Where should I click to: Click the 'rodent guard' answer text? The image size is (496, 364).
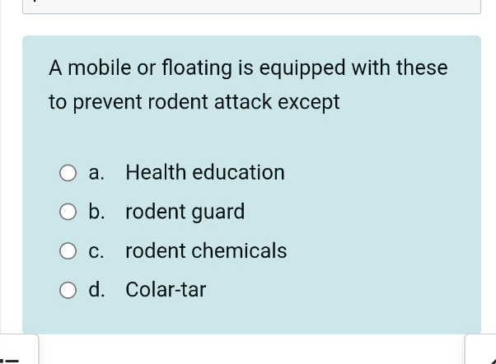pyautogui.click(x=185, y=212)
